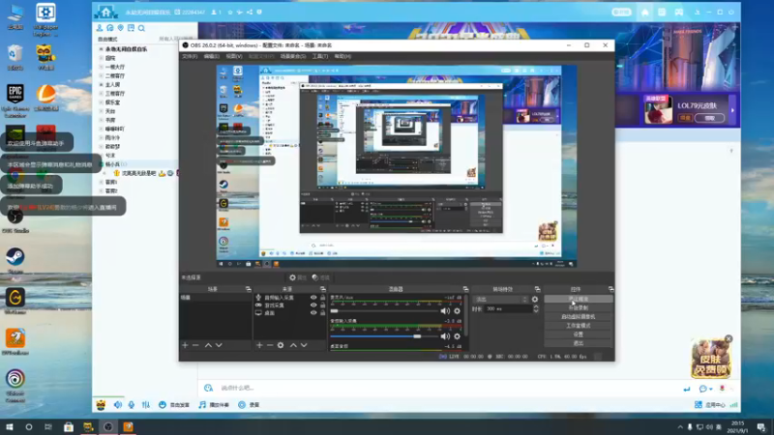Pop out the Controls dock panel

[611, 289]
